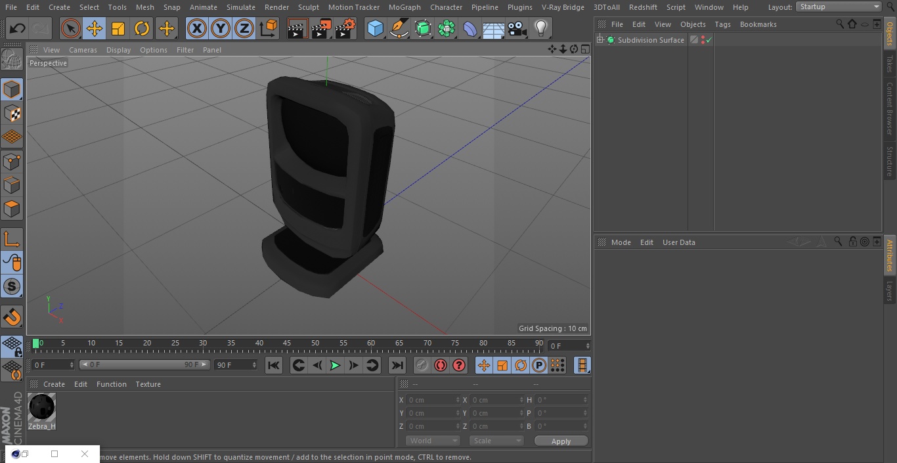Toggle Subdivision Surface visibility dots

[x=703, y=40]
